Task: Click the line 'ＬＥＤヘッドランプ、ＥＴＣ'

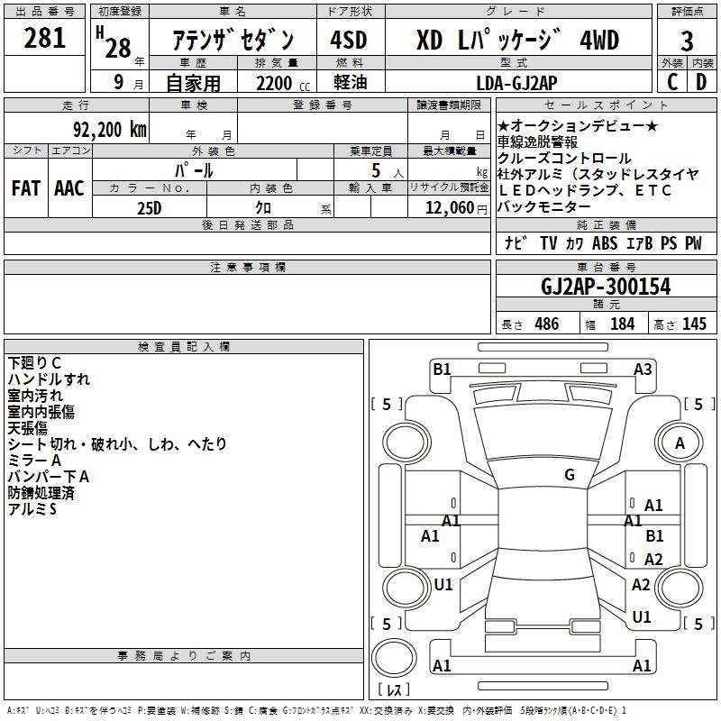Action: point(584,190)
